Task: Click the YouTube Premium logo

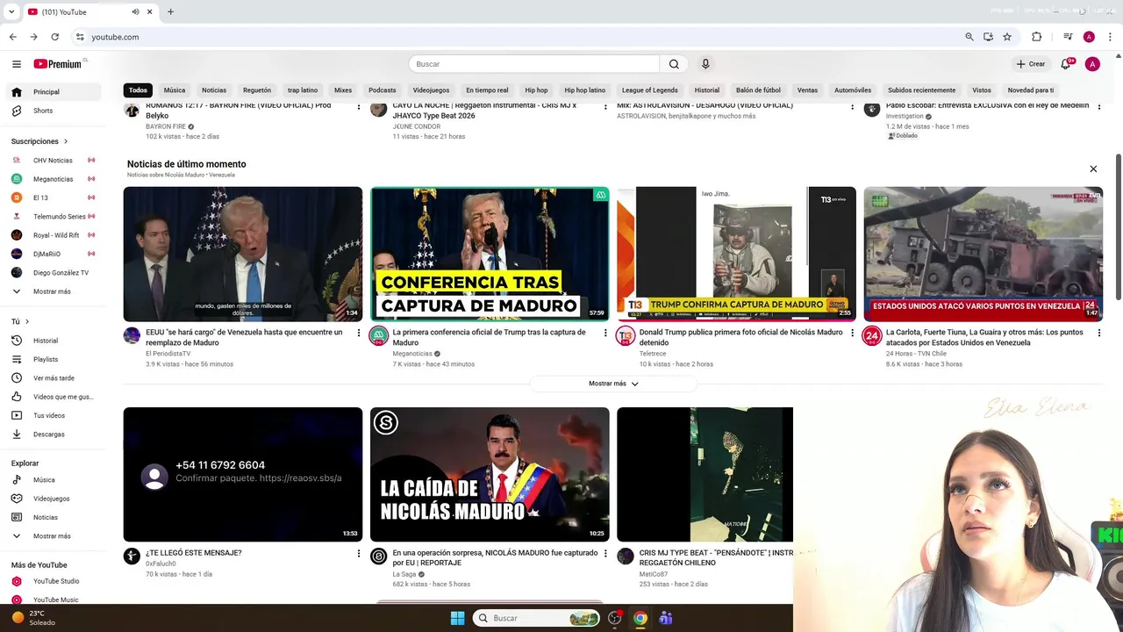Action: (60, 64)
